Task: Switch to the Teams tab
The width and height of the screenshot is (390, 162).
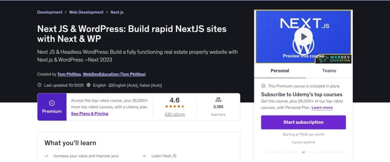Action: (329, 71)
